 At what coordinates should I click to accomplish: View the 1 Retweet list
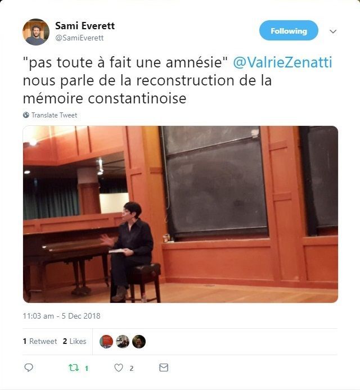pyautogui.click(x=40, y=341)
